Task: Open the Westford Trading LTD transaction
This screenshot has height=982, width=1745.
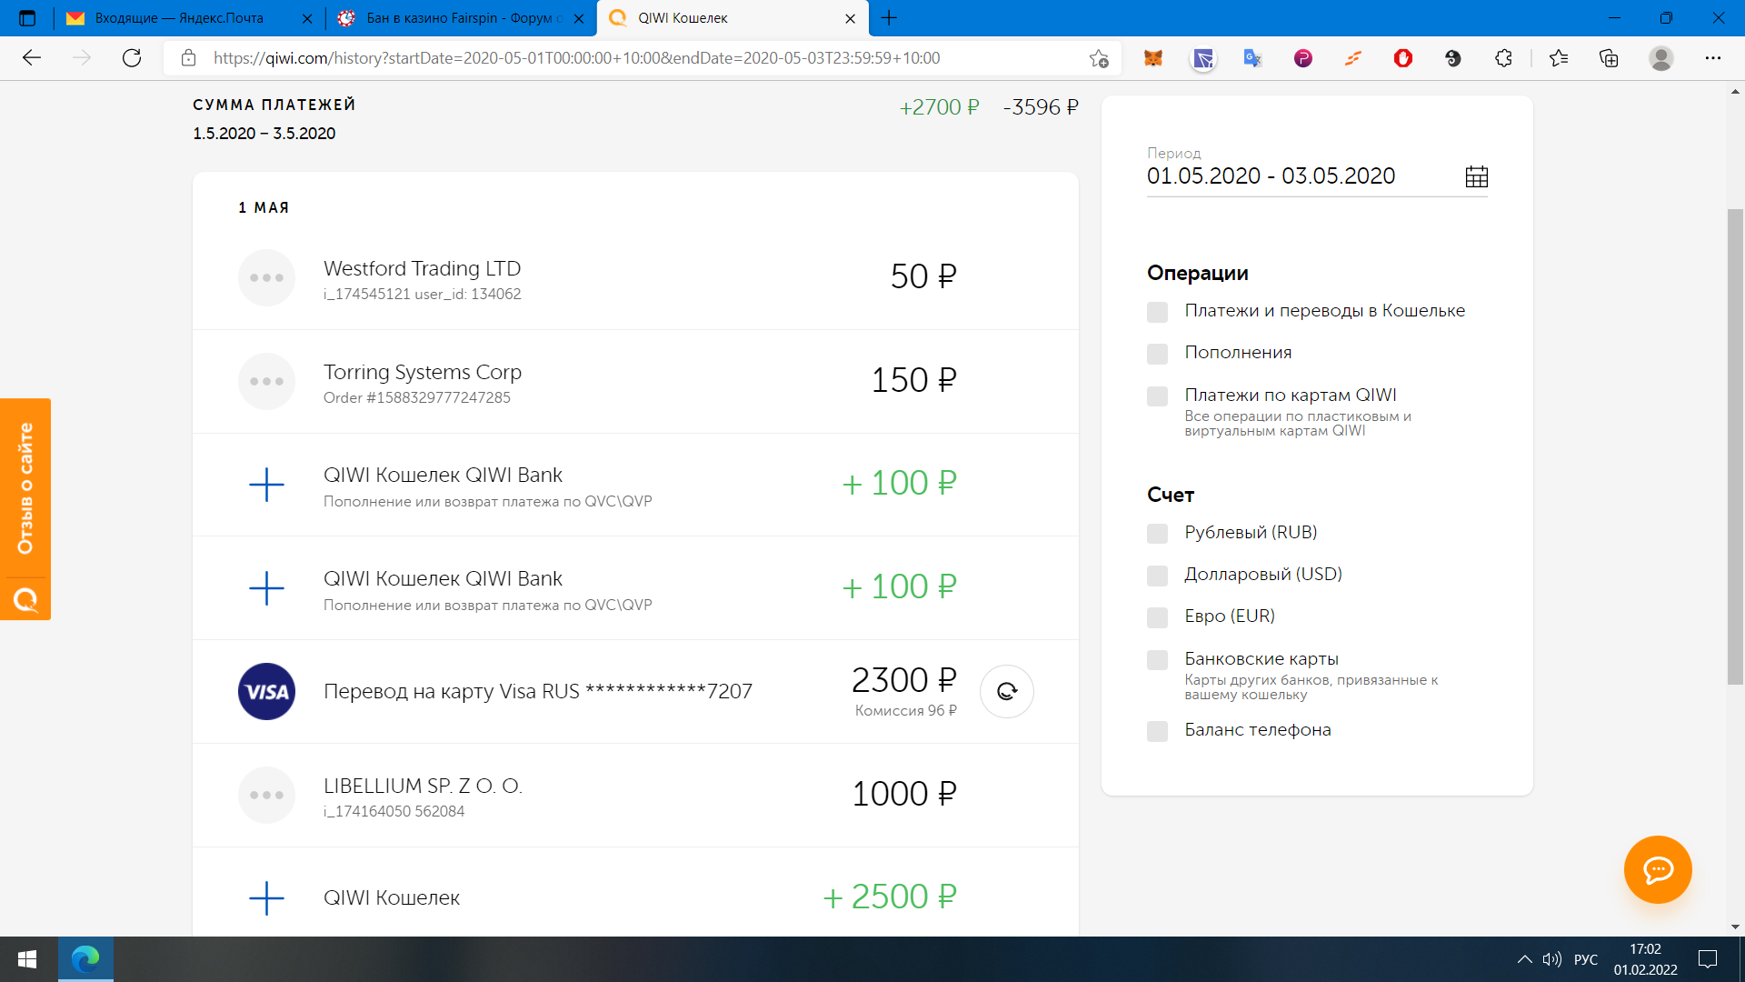Action: (x=635, y=278)
